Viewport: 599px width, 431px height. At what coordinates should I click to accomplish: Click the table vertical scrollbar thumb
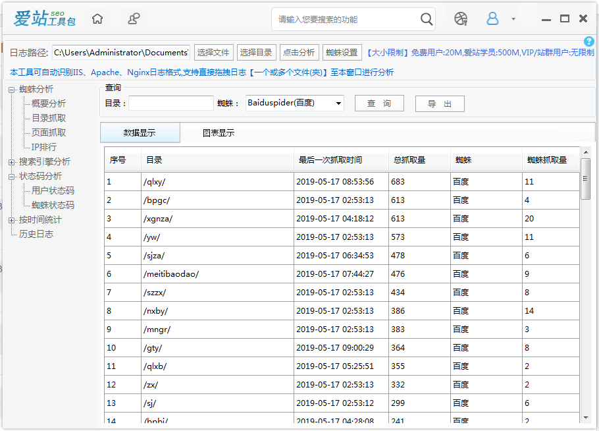pyautogui.click(x=586, y=179)
